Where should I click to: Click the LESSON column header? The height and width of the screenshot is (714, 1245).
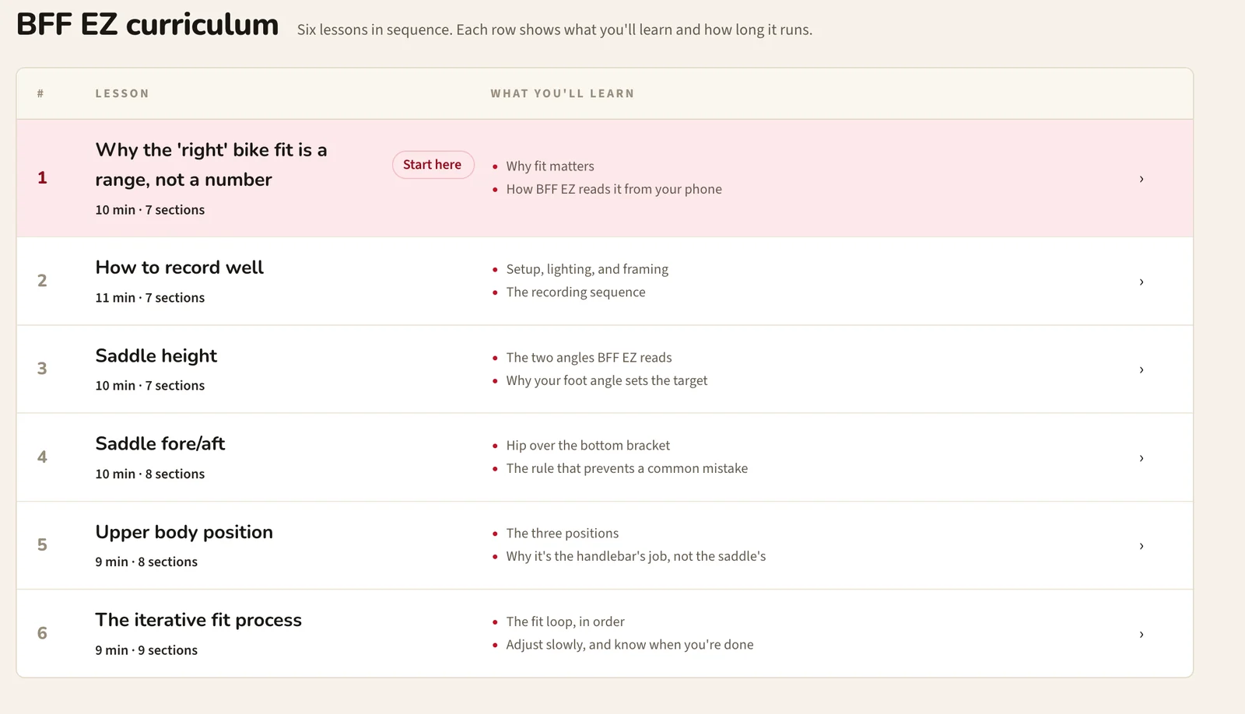coord(122,93)
